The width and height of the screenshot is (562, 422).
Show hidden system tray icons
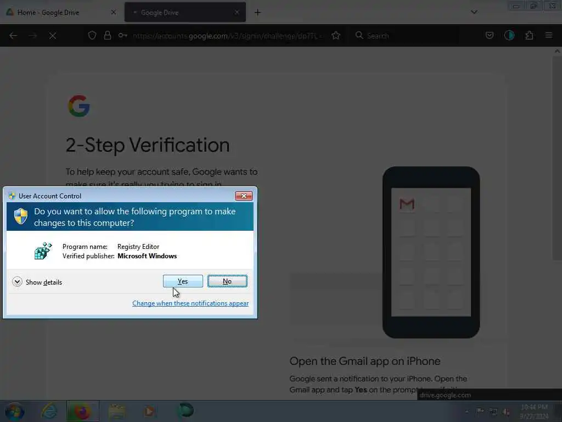point(467,411)
